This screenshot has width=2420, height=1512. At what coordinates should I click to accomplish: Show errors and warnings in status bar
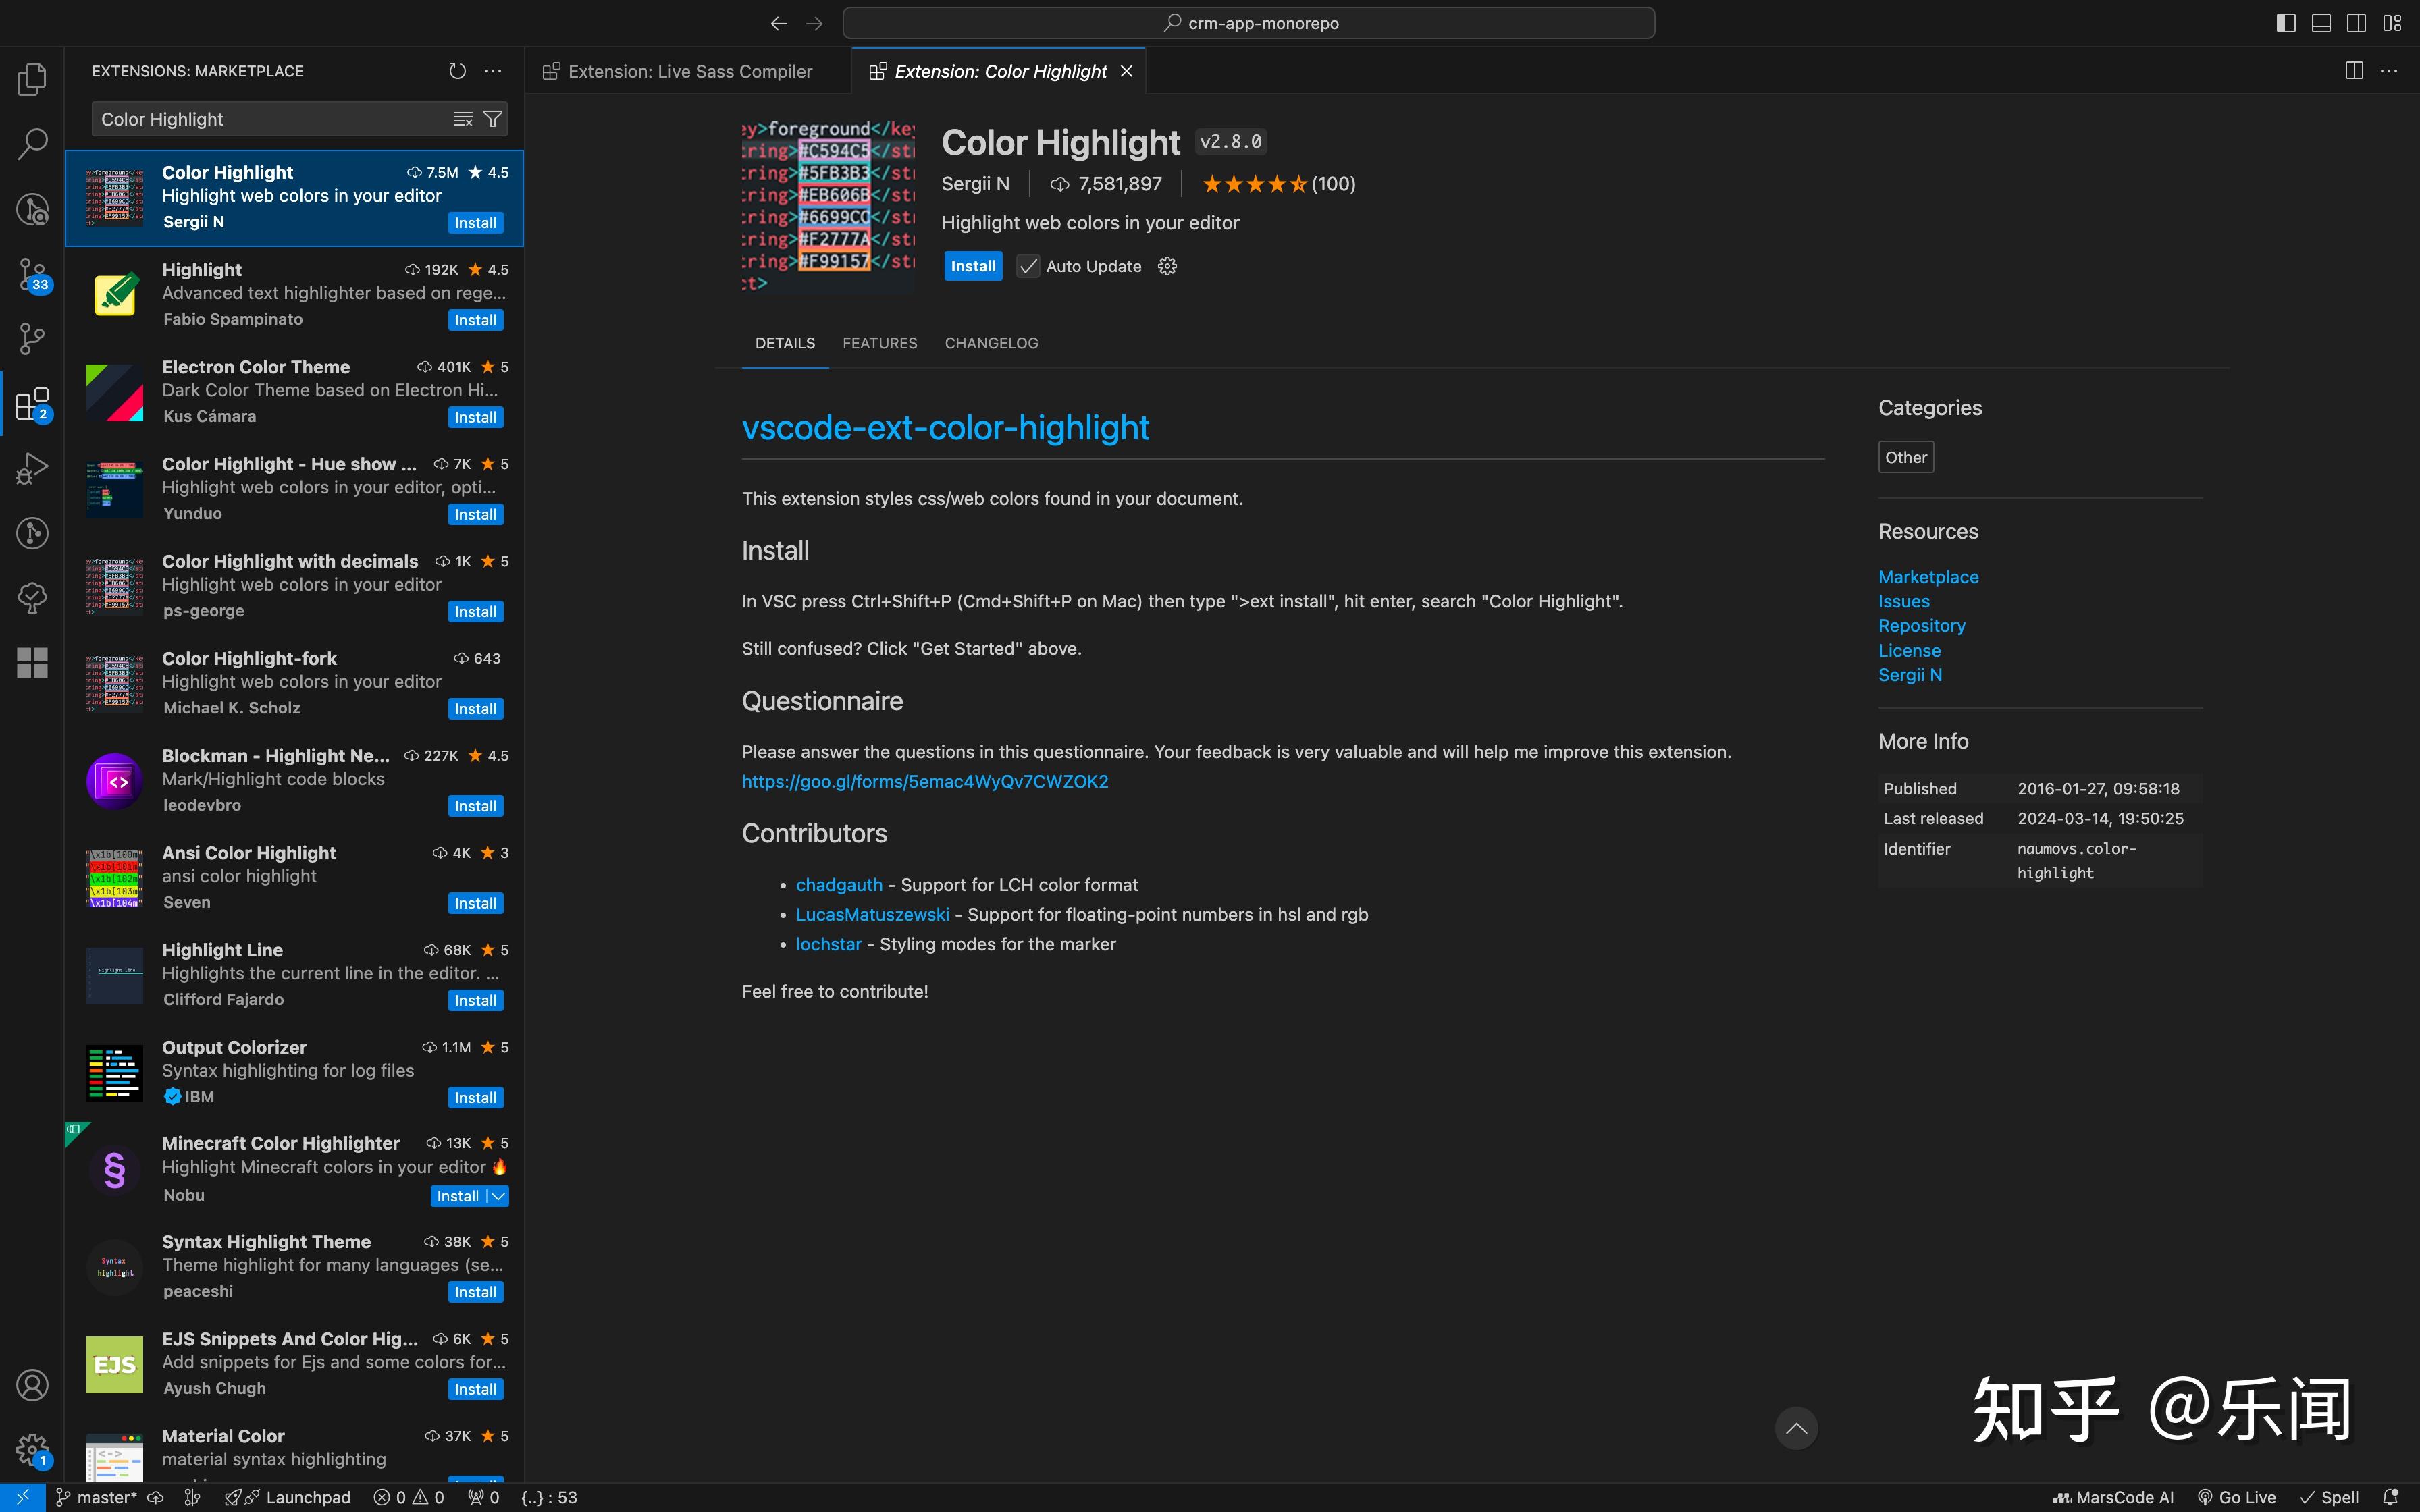tap(408, 1497)
